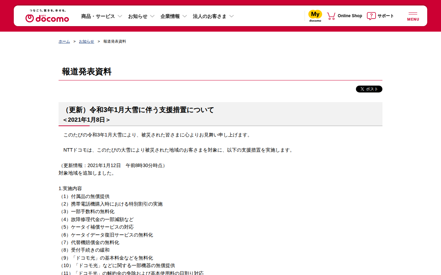Viewport: 441px width, 275px height.
Task: Click the article title about 令和3年1月大雪
Action: pos(139,110)
